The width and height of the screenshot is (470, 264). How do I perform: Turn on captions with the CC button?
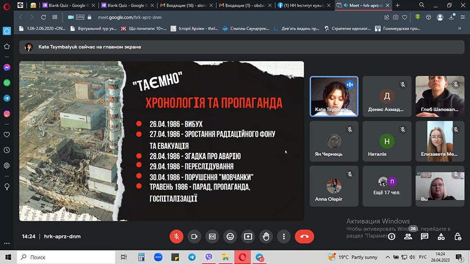(x=212, y=236)
